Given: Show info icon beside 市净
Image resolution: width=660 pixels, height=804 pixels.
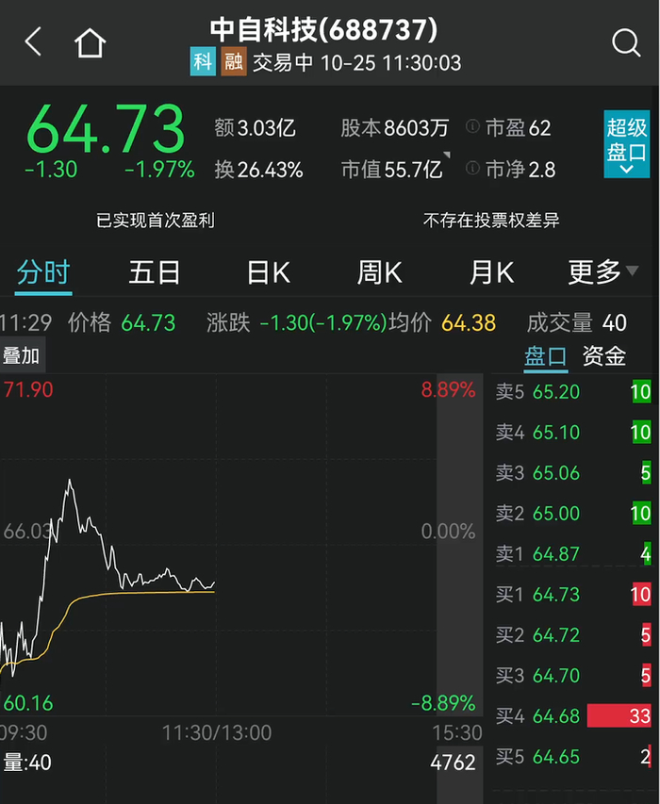Looking at the screenshot, I should coord(472,168).
